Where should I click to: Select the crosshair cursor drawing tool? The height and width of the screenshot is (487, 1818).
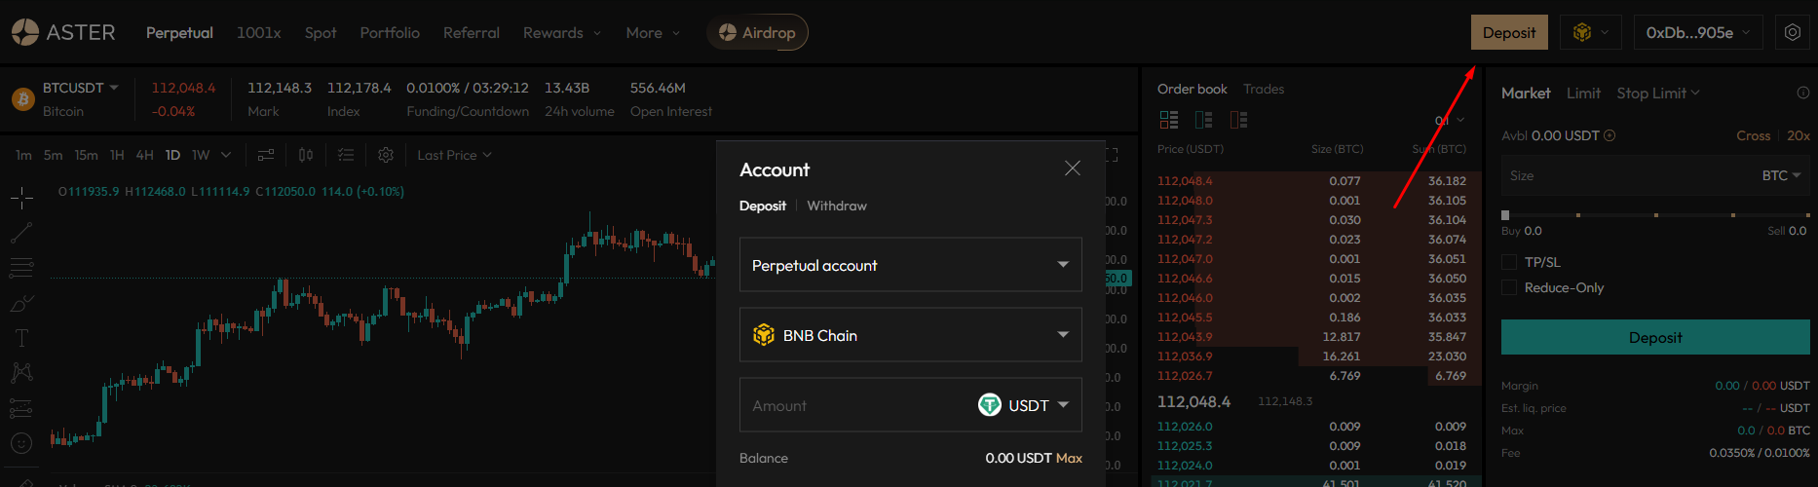[x=21, y=199]
